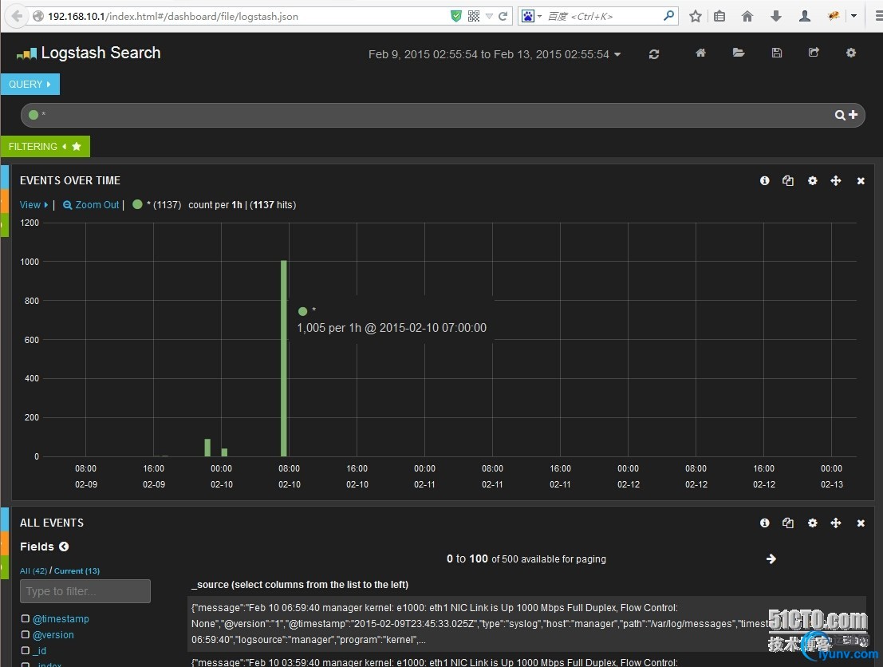The image size is (883, 667).
Task: Refresh the Kibana dashboard data
Action: coord(654,54)
